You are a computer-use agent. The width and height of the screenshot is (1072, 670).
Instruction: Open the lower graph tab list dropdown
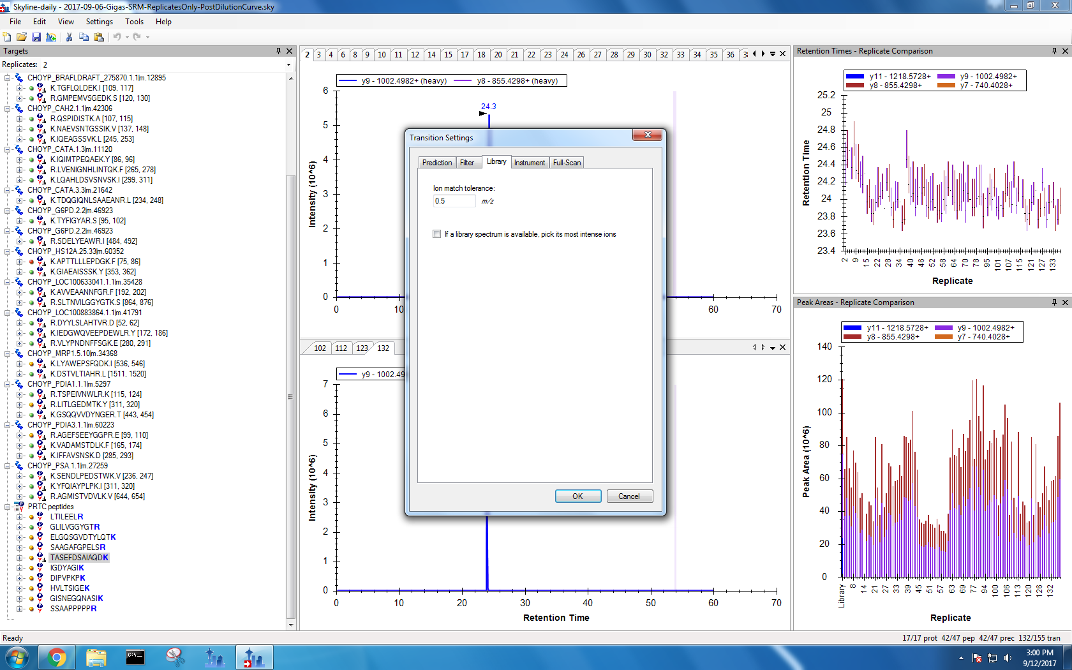click(773, 348)
